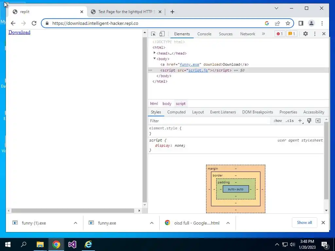The width and height of the screenshot is (335, 251).
Task: Close the DevTools panel
Action: click(x=324, y=34)
